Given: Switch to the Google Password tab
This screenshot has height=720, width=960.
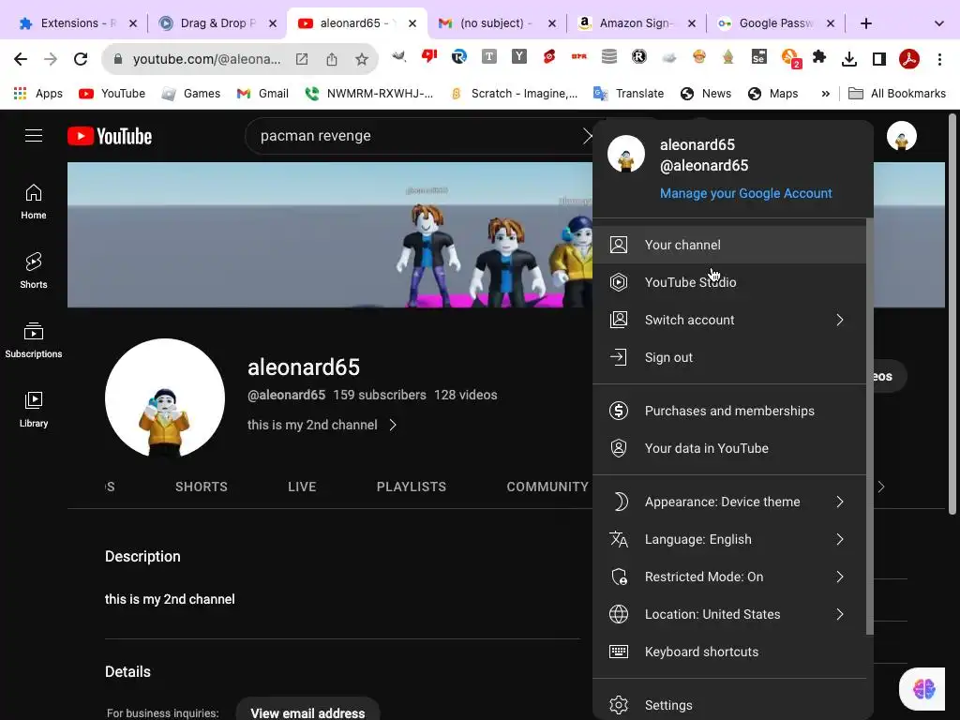Looking at the screenshot, I should coord(776,23).
